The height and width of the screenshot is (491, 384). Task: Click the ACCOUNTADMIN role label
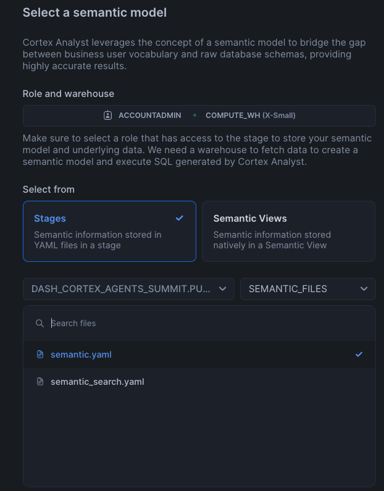click(149, 115)
